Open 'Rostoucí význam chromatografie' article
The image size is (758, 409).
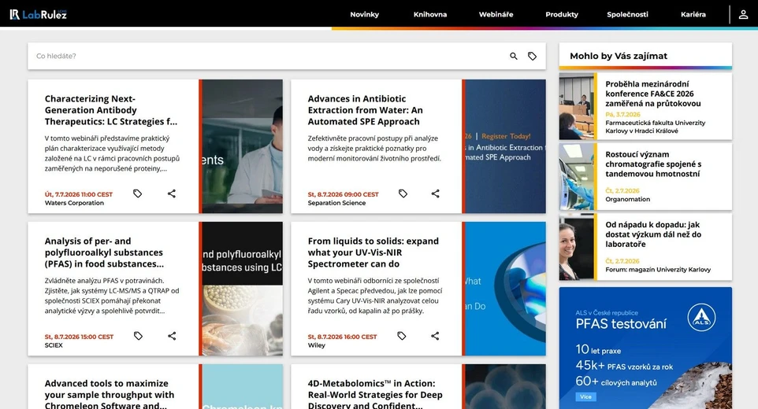pyautogui.click(x=653, y=164)
